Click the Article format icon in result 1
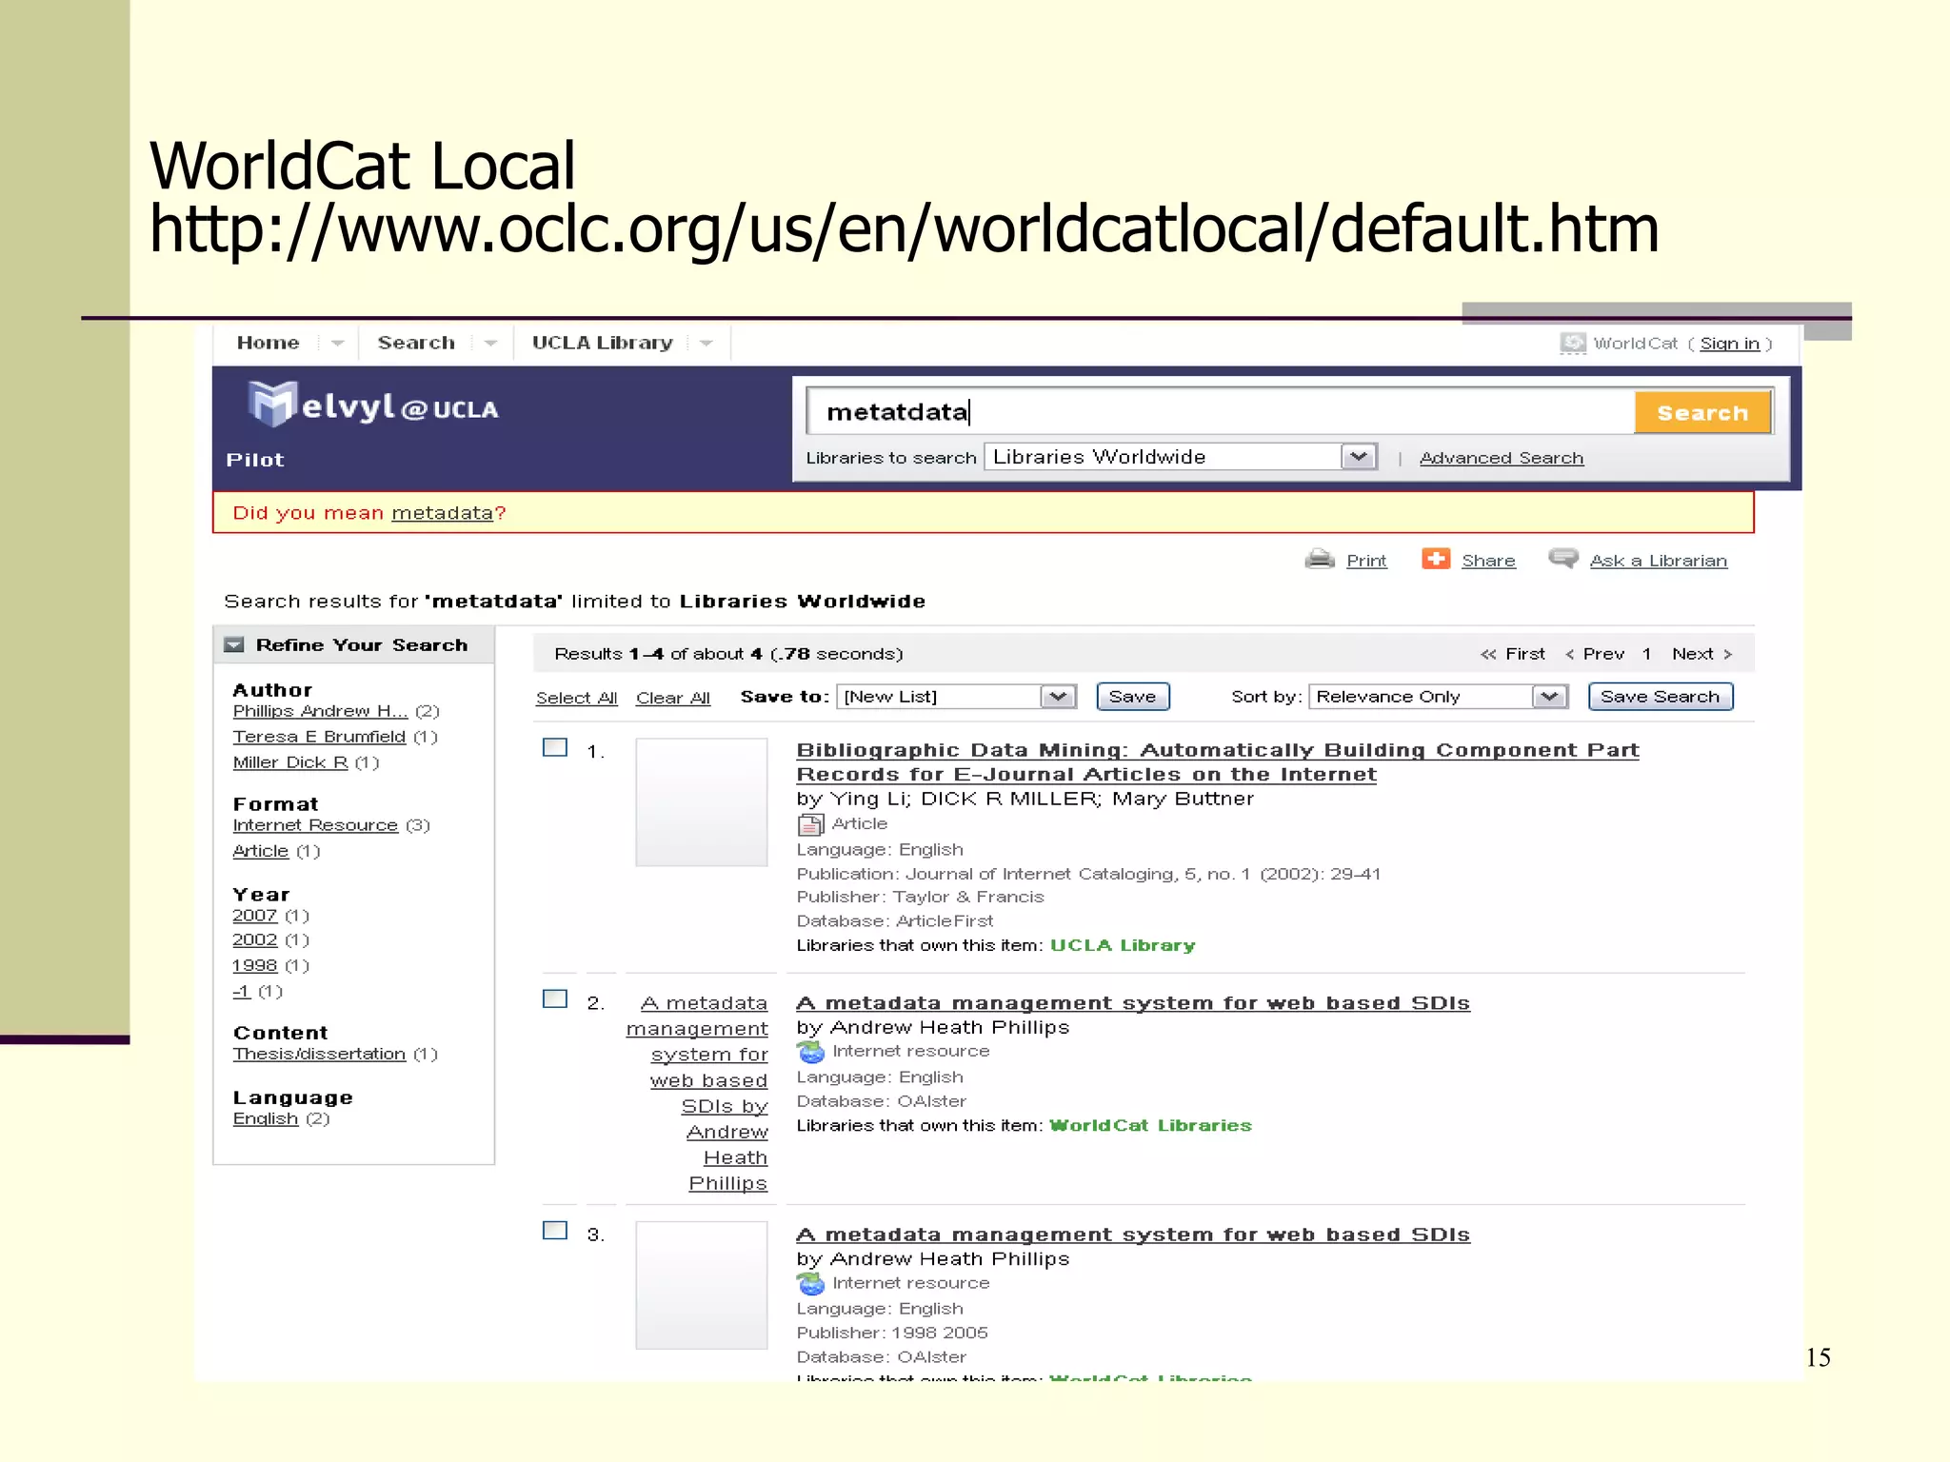The image size is (1950, 1462). [810, 824]
